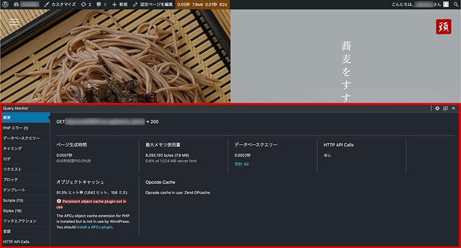Click the admin bar search magnifier
The height and width of the screenshot is (248, 461).
456,5
